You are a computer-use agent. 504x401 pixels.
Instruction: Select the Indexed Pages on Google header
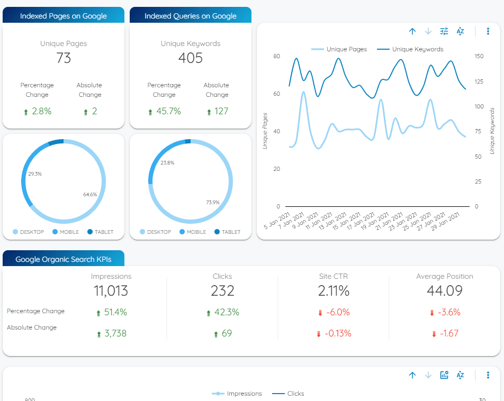pyautogui.click(x=64, y=16)
